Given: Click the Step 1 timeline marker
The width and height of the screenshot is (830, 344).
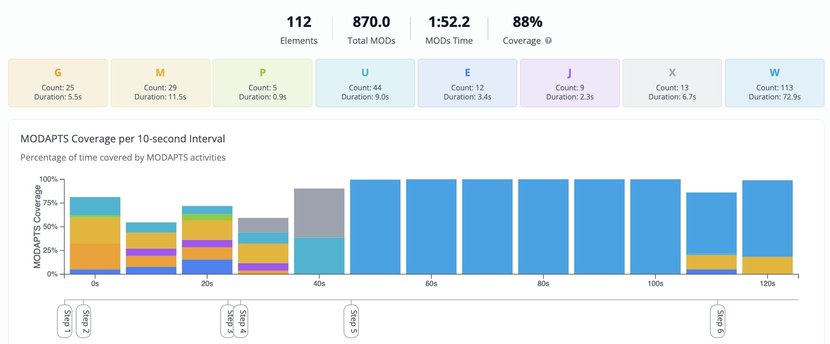Looking at the screenshot, I should pyautogui.click(x=65, y=322).
